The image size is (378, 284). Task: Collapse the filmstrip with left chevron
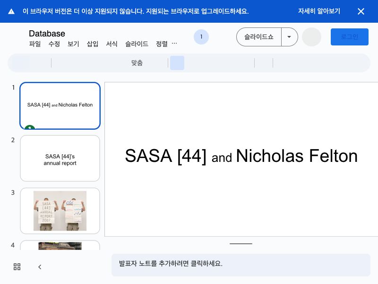click(40, 267)
